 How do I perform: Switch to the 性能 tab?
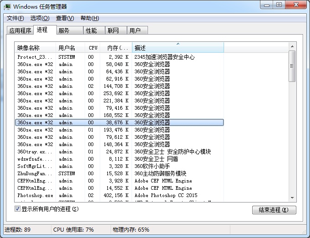[x=94, y=30]
